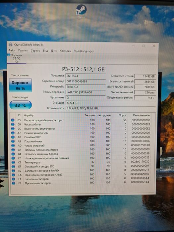This screenshot has height=232, width=174.
Task: Click the status circle for Оставшийся ресурс SSD
Action: click(13, 166)
